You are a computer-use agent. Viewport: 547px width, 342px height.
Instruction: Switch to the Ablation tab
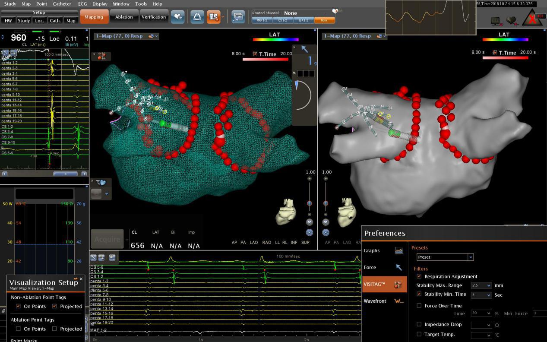pyautogui.click(x=124, y=17)
